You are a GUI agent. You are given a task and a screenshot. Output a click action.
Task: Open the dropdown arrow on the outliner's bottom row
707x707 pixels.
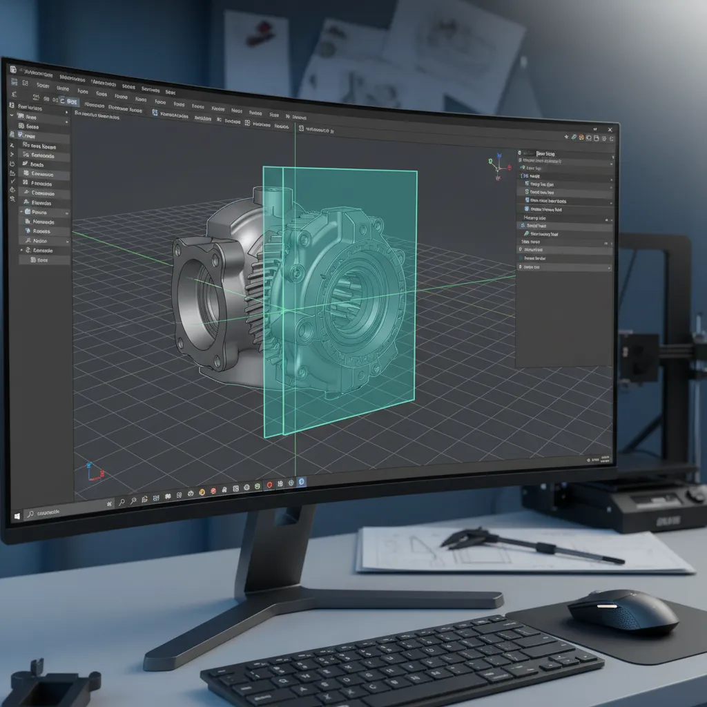pos(609,267)
